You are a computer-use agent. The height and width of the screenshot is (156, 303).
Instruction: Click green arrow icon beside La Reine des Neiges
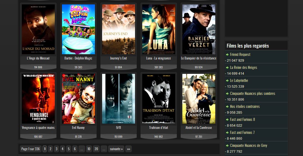(227, 67)
